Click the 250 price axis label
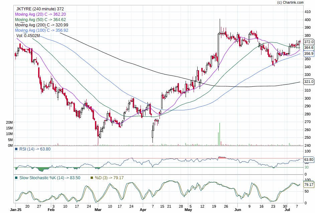Screen dimensions: 315x213 [x=308, y=138]
